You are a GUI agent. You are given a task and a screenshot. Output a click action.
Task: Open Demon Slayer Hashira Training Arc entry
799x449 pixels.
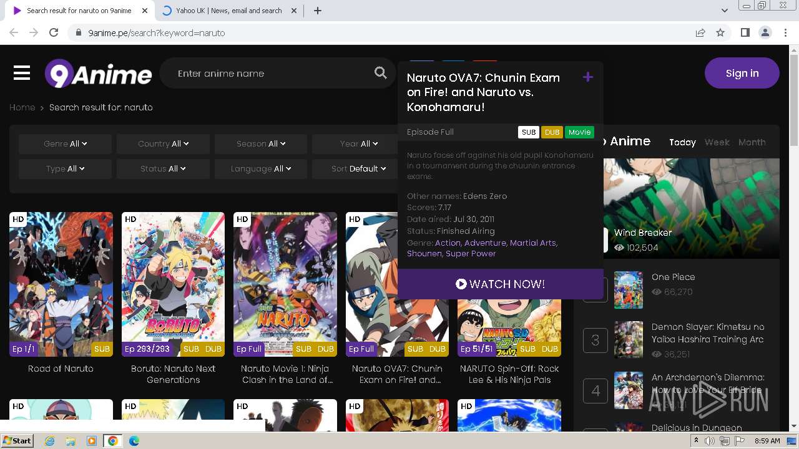pos(708,333)
